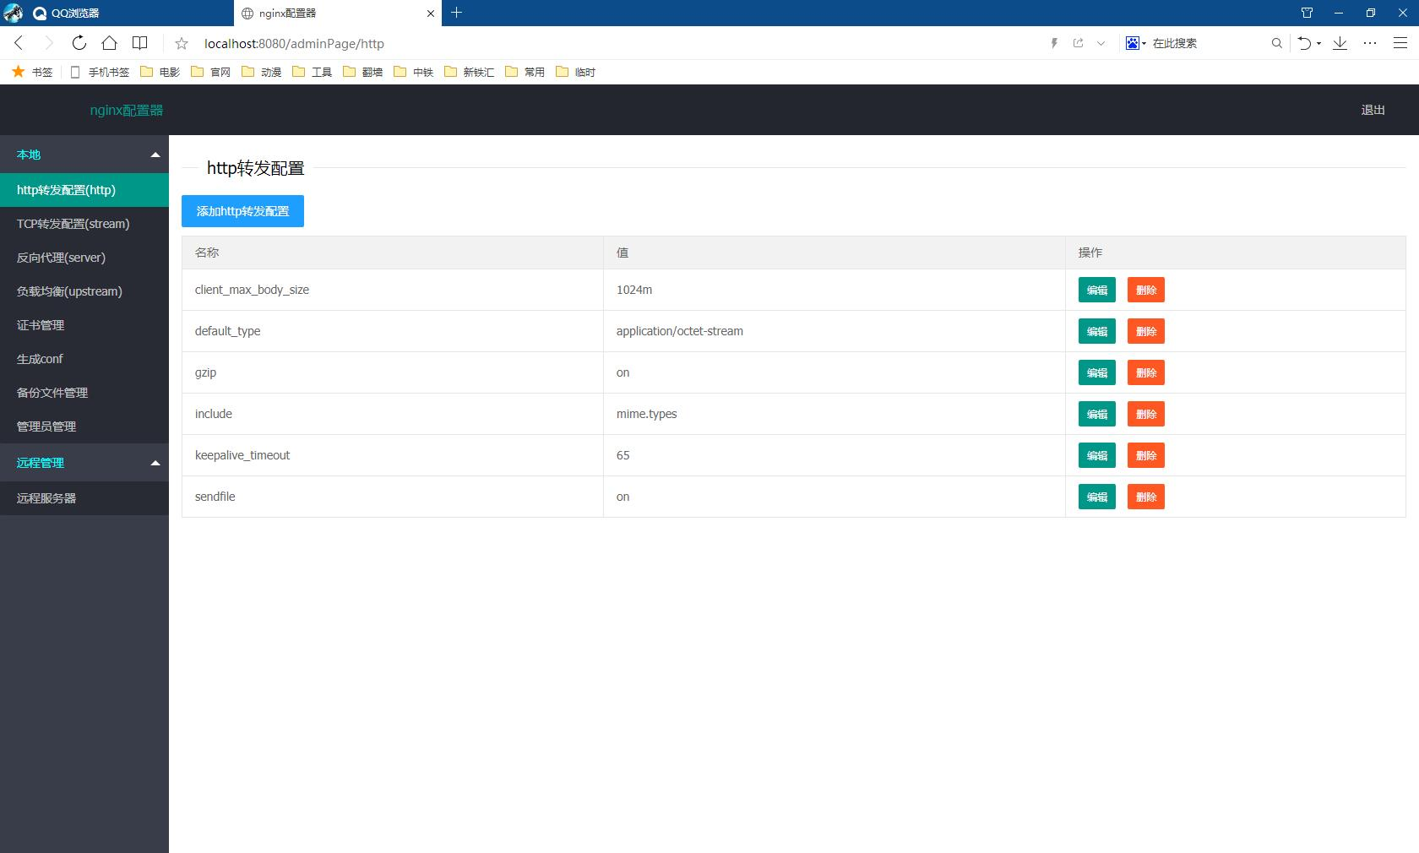The height and width of the screenshot is (853, 1419).
Task: Click the application/octet-stream value cell
Action: pyautogui.click(x=835, y=331)
